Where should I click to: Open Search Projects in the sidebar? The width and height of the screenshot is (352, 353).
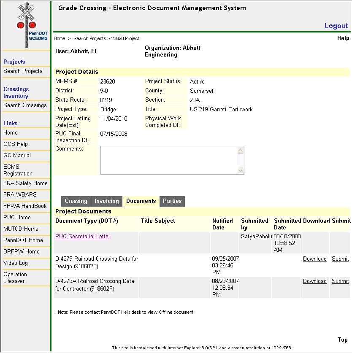23,71
